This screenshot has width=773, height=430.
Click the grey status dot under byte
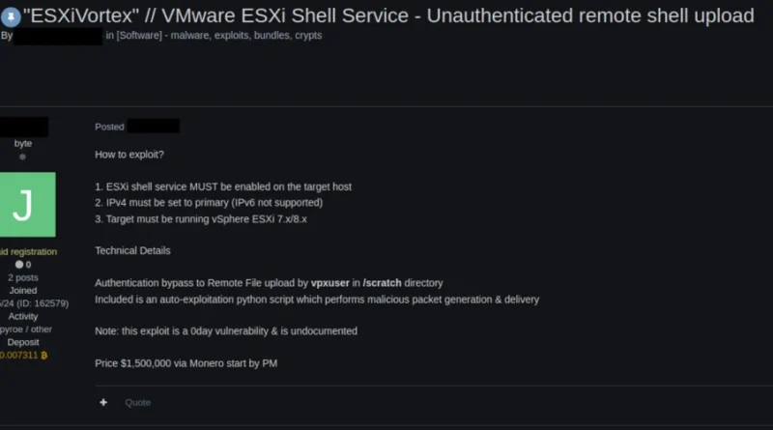point(22,157)
